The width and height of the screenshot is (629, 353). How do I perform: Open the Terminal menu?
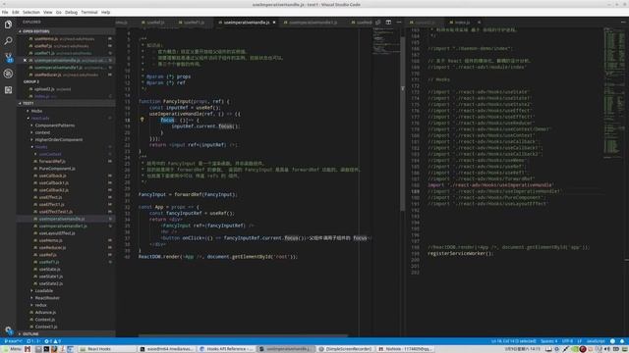click(89, 13)
